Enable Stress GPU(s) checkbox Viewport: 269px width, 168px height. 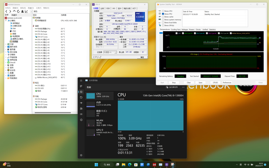[163, 25]
